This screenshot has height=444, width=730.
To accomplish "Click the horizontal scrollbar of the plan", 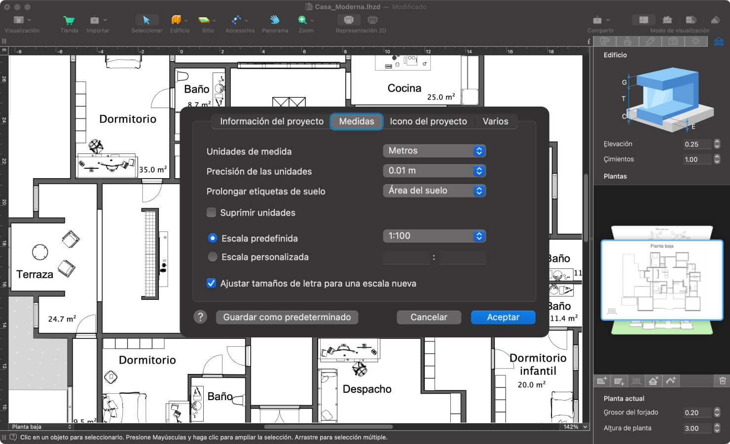I will (x=328, y=427).
